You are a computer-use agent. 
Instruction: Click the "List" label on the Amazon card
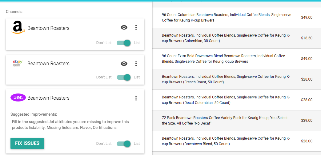coord(137,43)
